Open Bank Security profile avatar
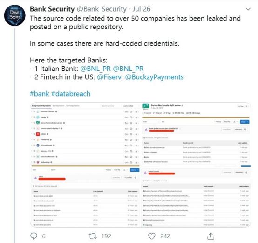This screenshot has width=258, height=243. click(15, 15)
